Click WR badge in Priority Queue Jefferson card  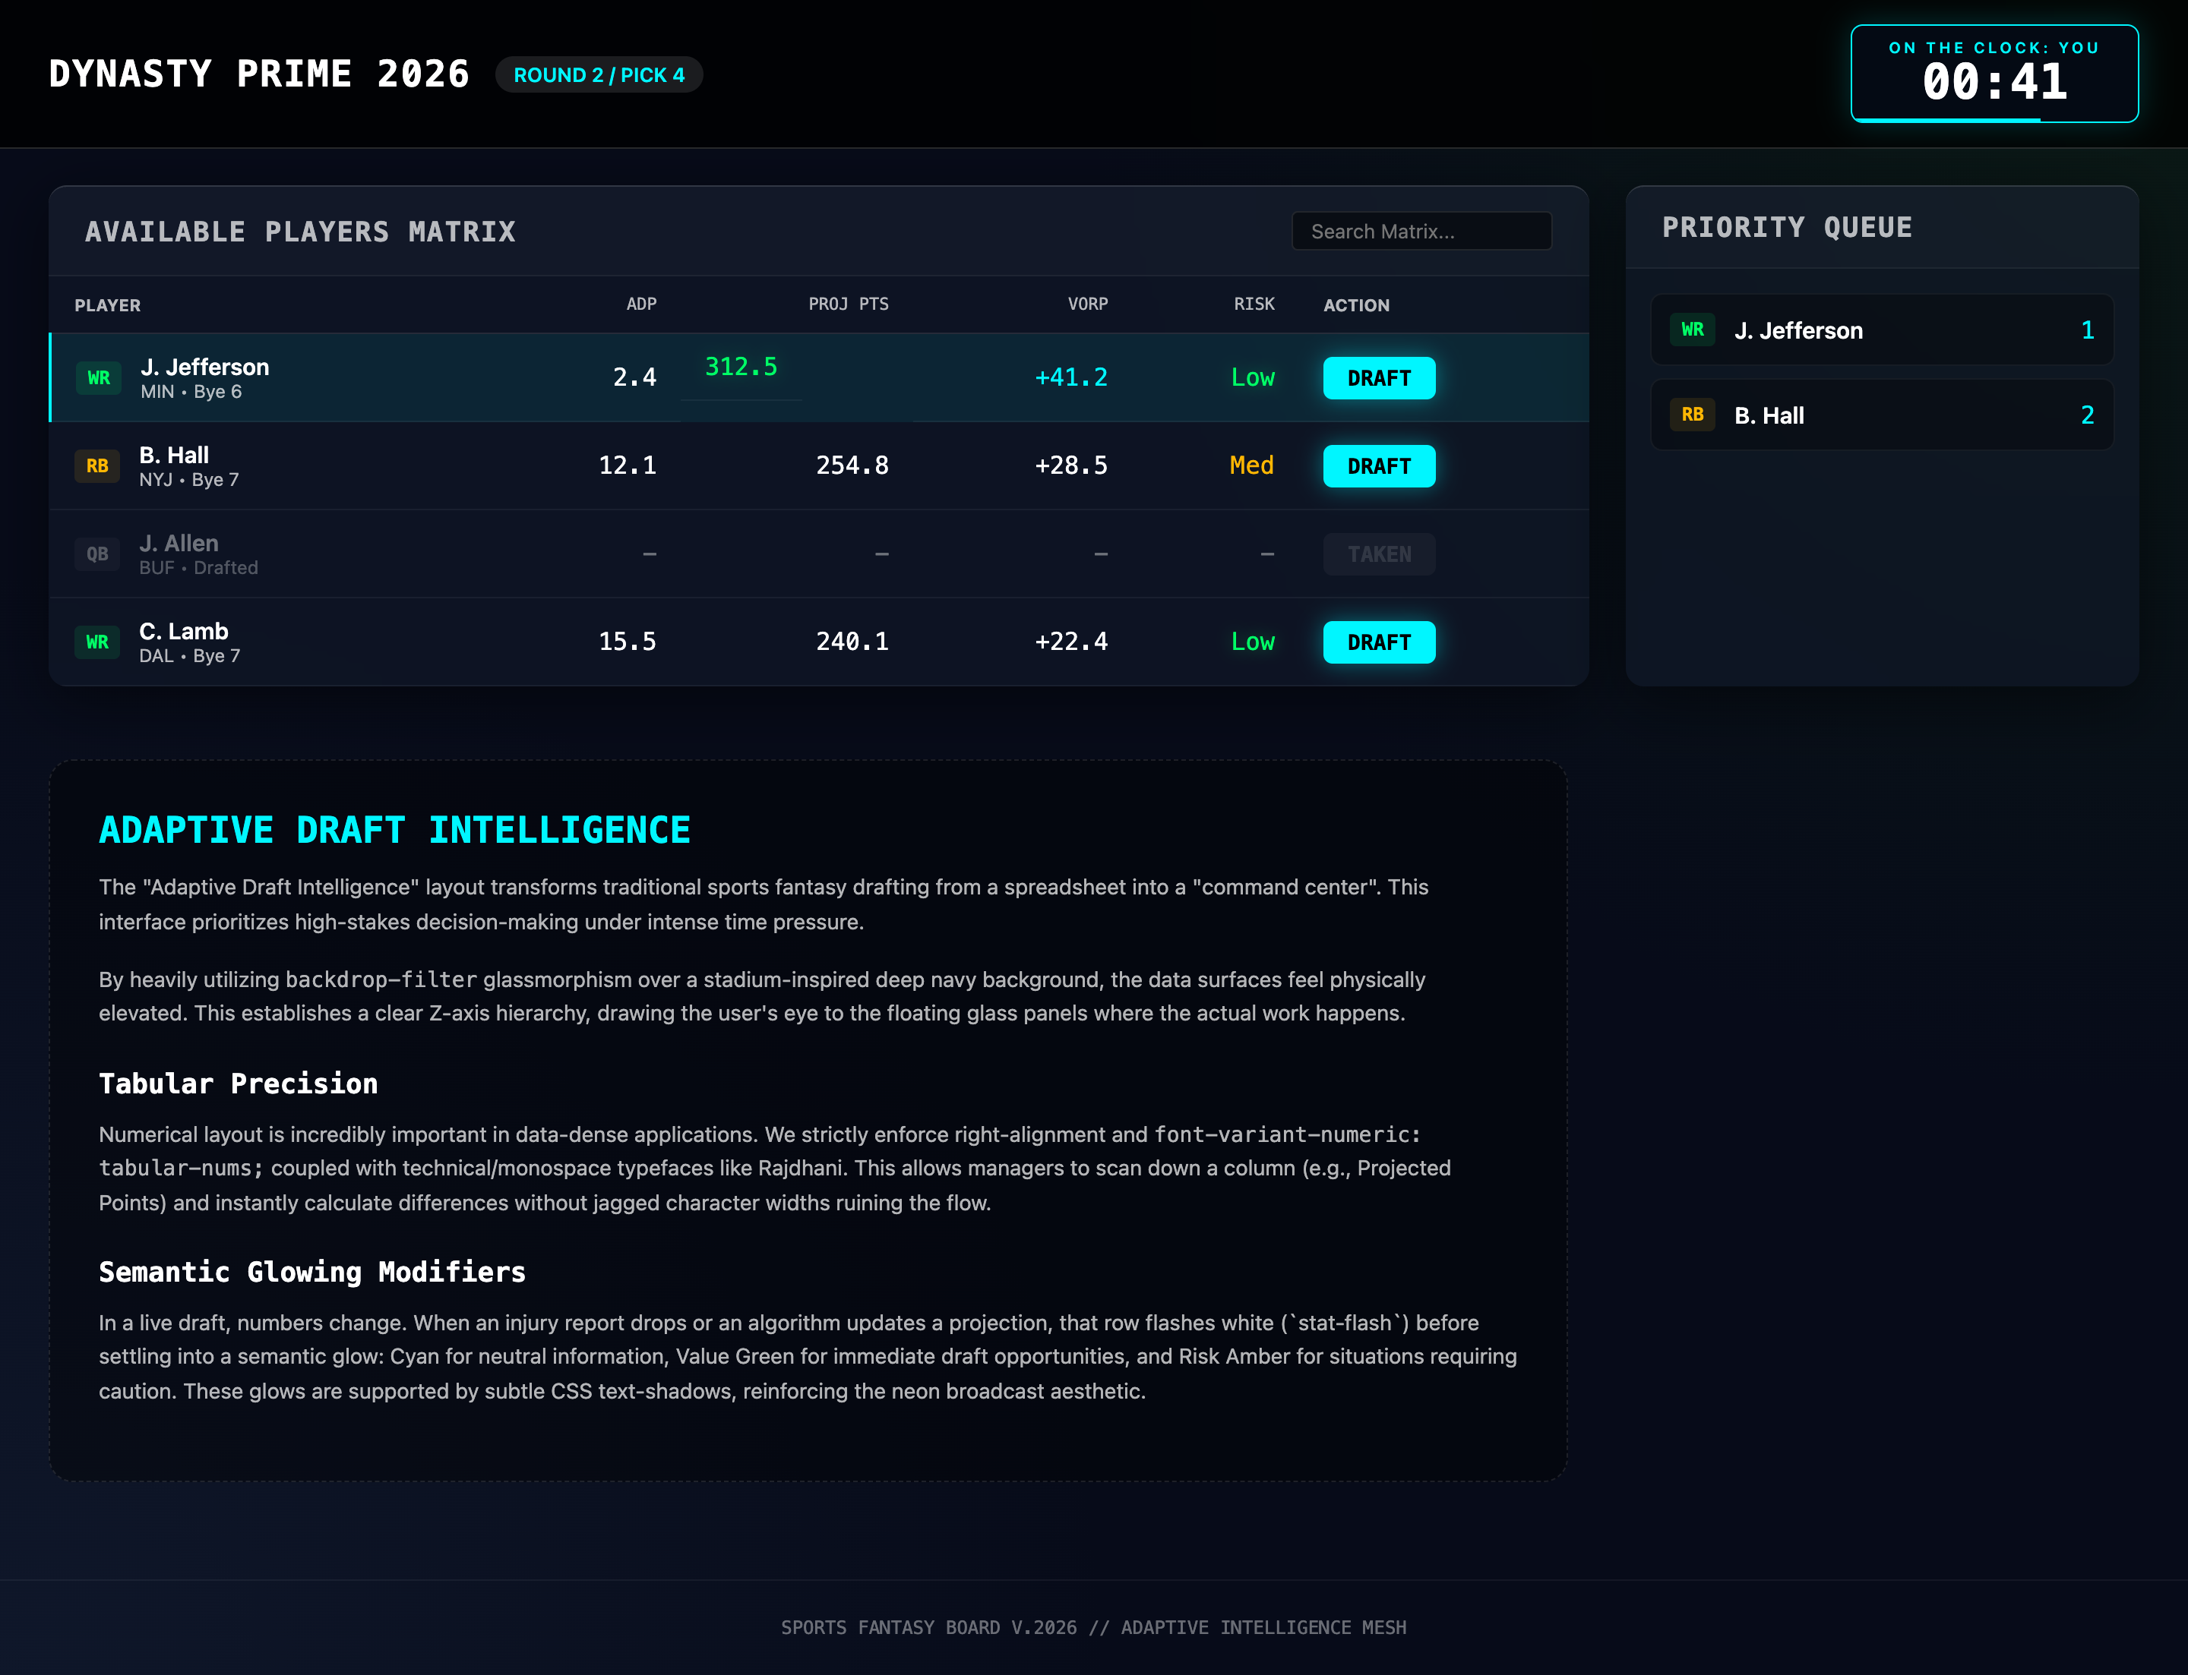[x=1692, y=330]
